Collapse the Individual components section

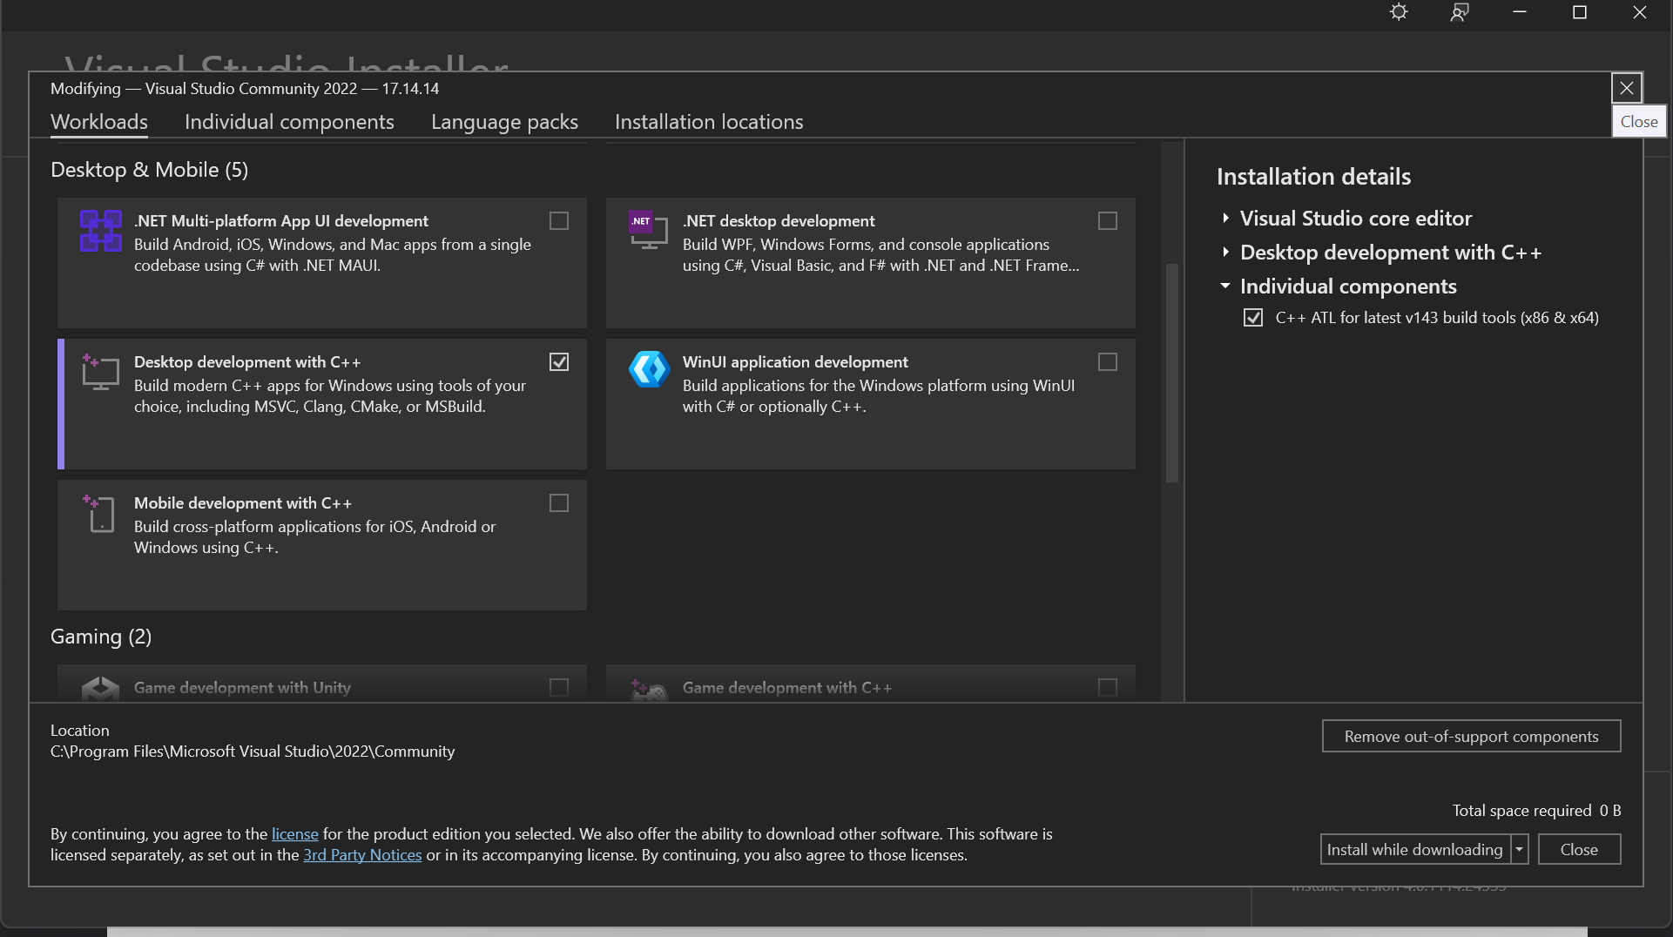pos(1225,286)
